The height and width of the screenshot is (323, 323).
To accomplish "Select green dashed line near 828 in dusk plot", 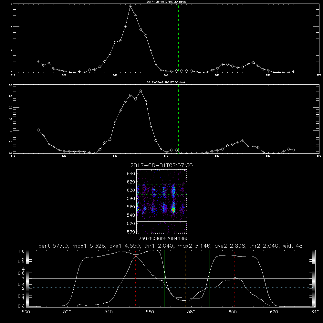I will coord(103,119).
